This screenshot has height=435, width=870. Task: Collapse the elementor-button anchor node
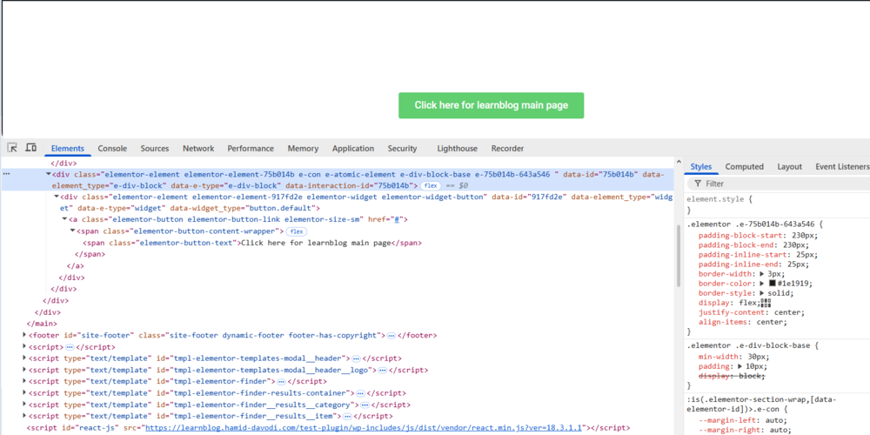click(x=64, y=219)
